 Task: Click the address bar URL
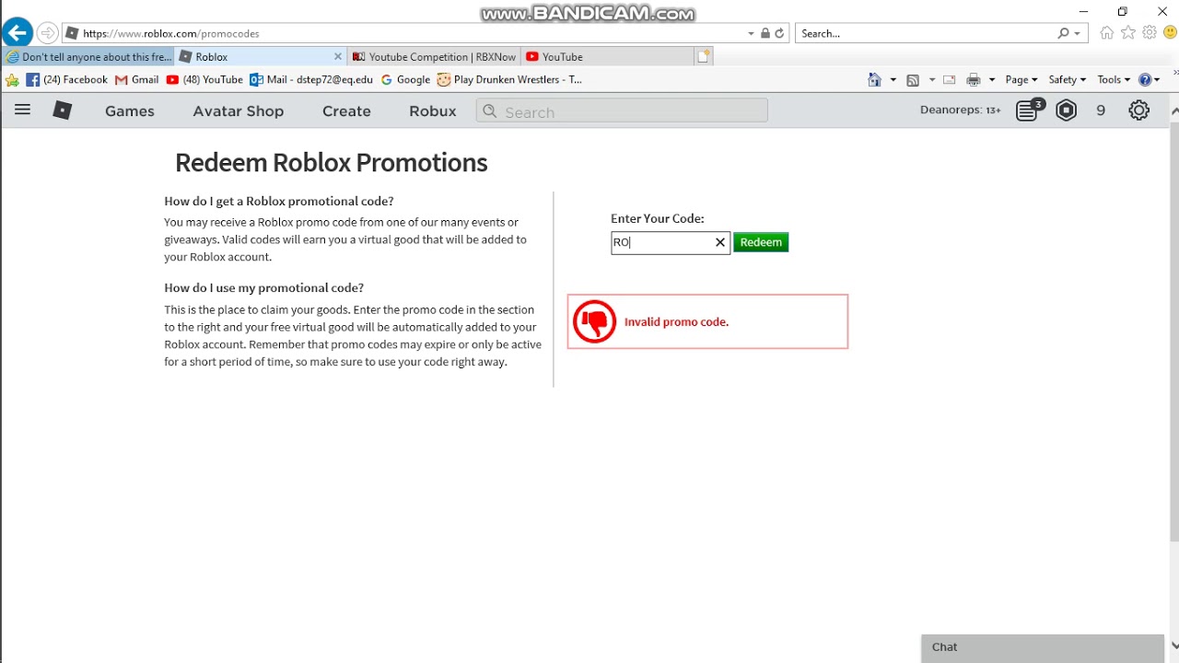tap(171, 33)
